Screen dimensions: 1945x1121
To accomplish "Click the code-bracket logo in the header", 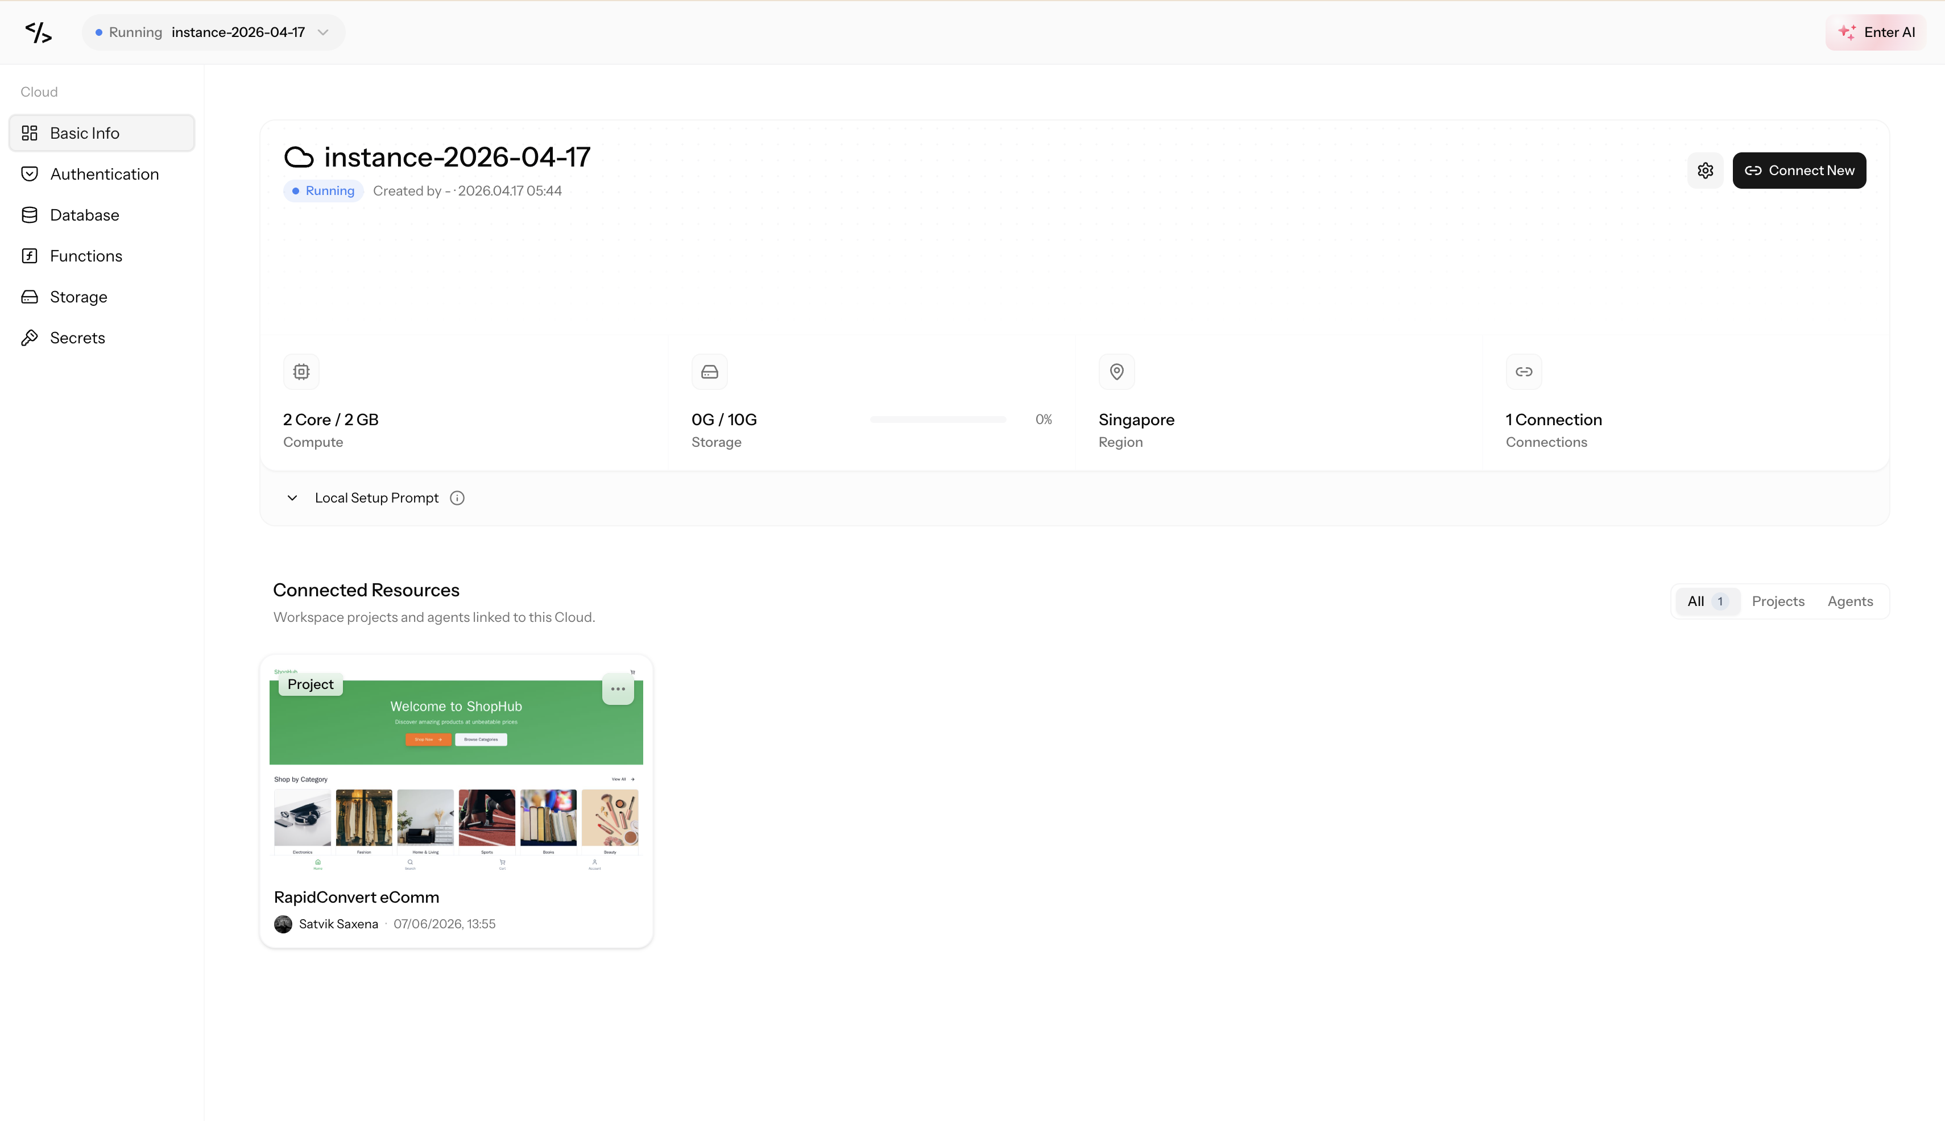I will tap(39, 32).
